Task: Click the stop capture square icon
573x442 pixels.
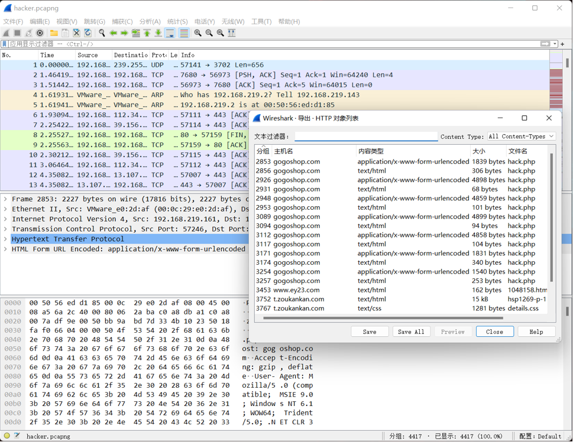Action: 17,33
